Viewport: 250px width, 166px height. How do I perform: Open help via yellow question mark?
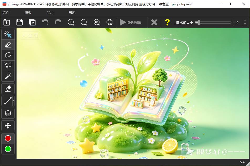pos(167,22)
